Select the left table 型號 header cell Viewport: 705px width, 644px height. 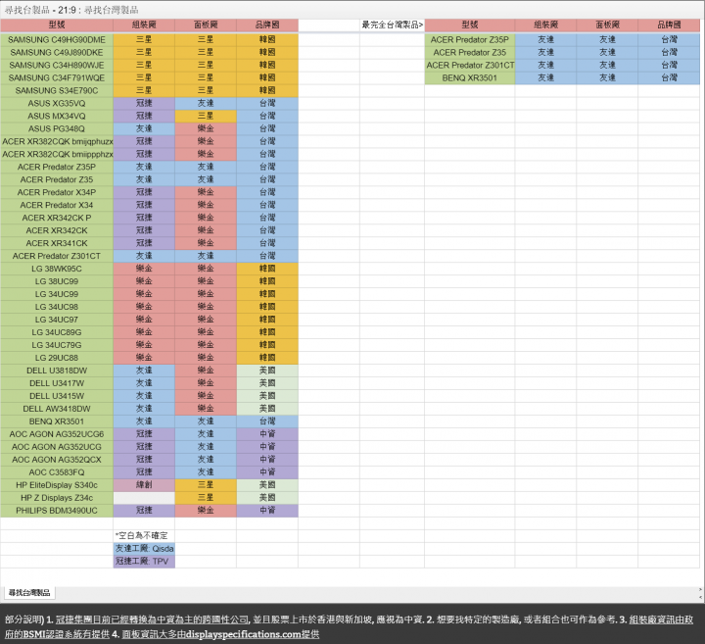[x=57, y=25]
